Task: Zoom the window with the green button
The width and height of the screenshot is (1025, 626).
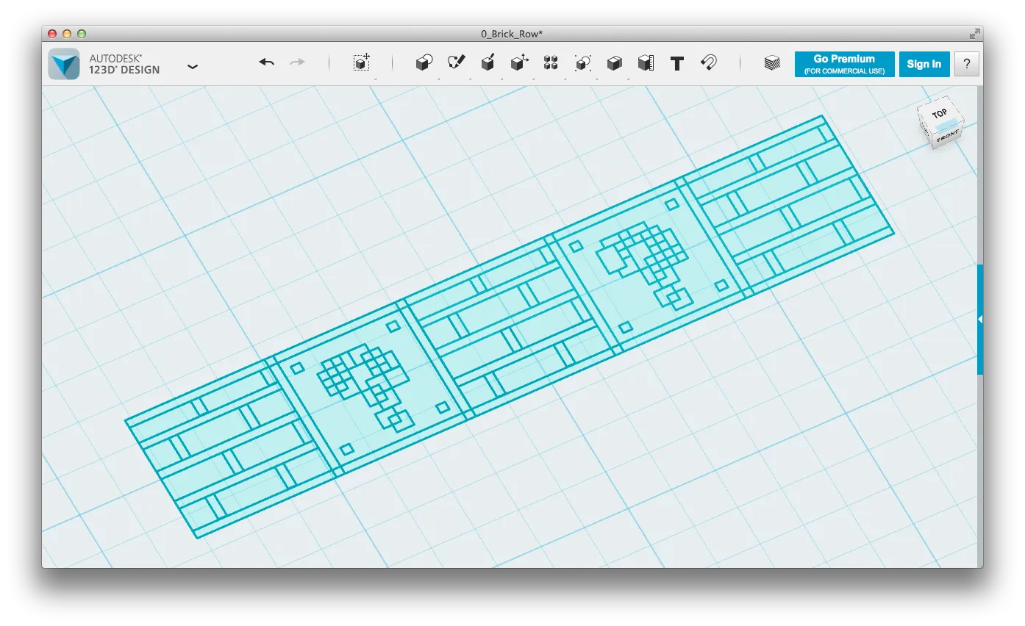Action: click(x=82, y=34)
